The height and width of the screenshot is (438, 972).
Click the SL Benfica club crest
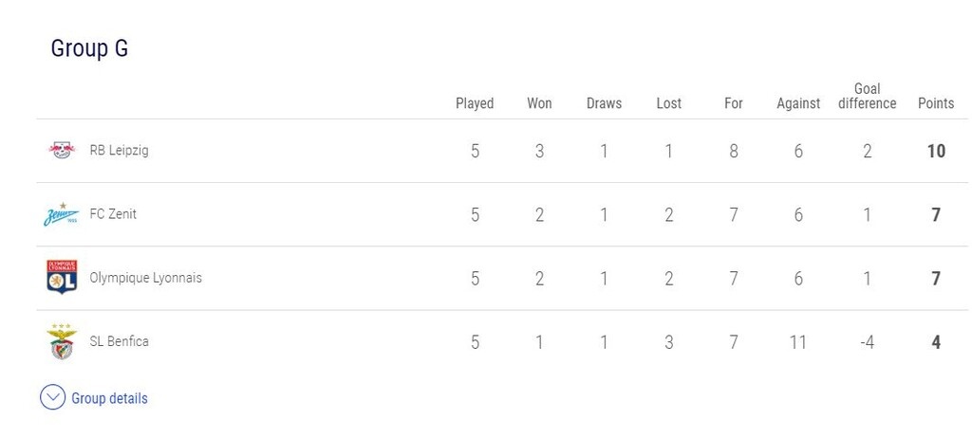tap(62, 342)
